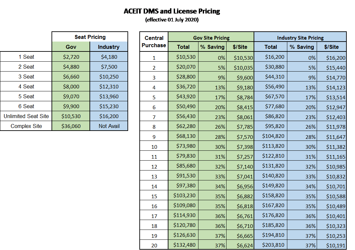Click the Gov column header under Seat Pricing
The image size is (355, 250).
click(71, 47)
